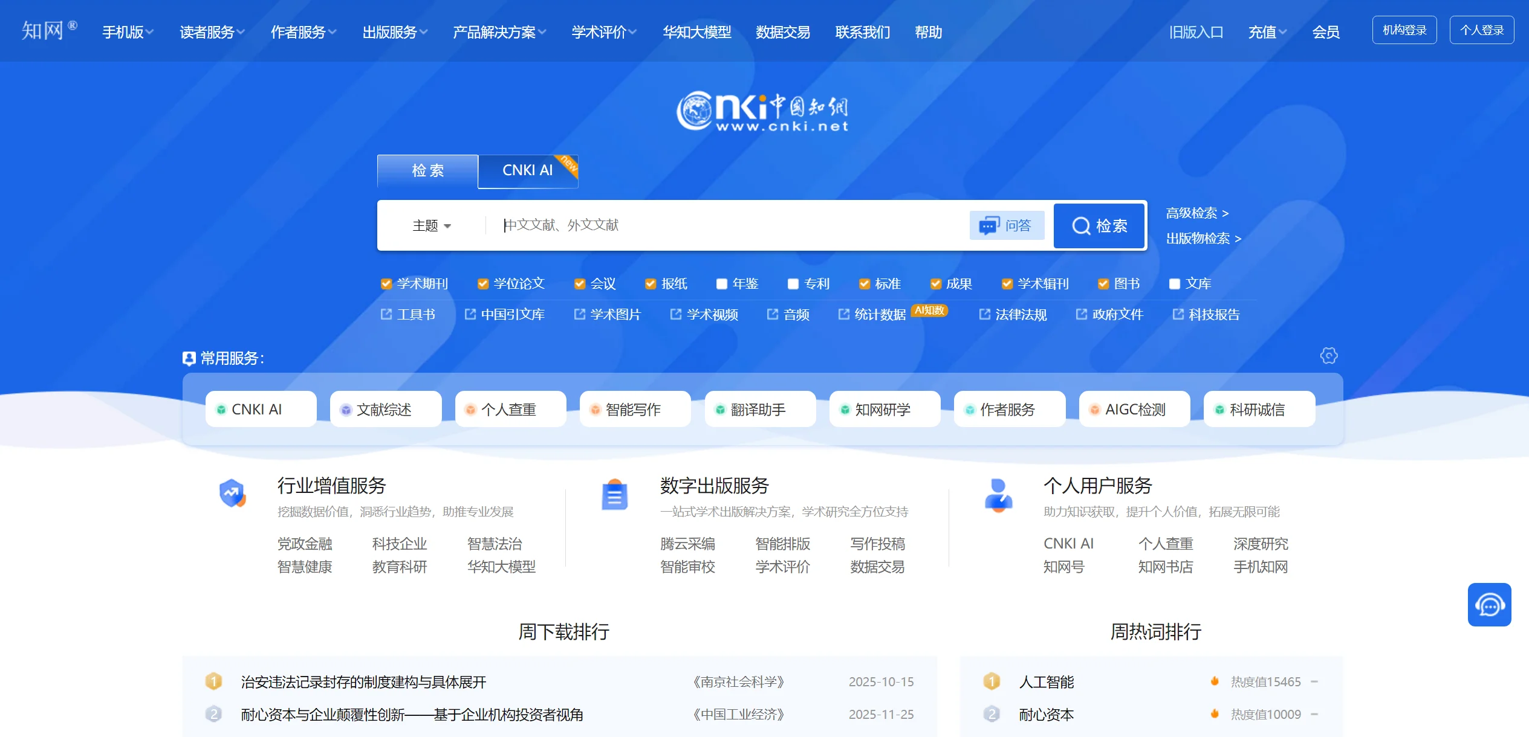
Task: Uncheck the 学术期刊 checkbox
Action: tap(386, 284)
